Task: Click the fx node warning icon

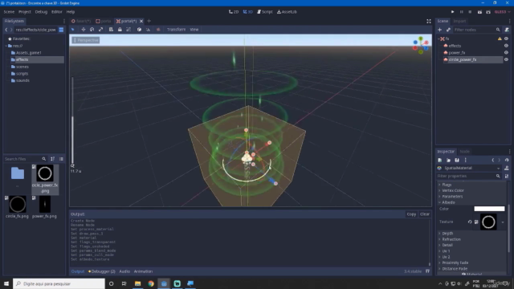Action: point(500,39)
